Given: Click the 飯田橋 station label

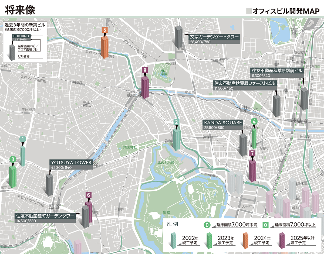Looking at the screenshot, I should pyautogui.click(x=134, y=95).
